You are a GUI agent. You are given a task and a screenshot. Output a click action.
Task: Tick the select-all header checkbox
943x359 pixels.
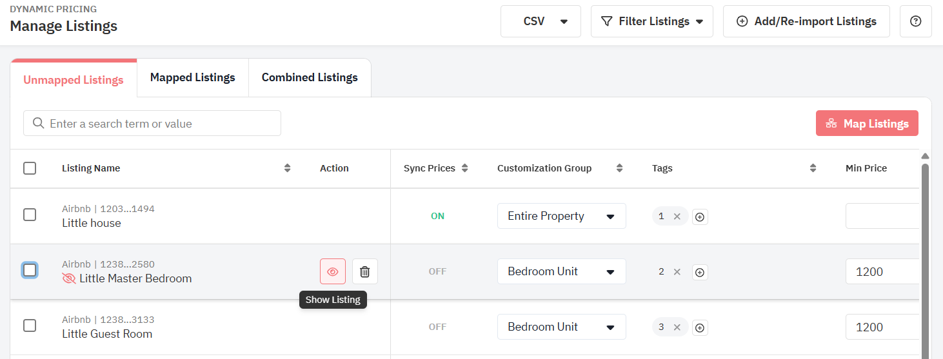pos(30,168)
